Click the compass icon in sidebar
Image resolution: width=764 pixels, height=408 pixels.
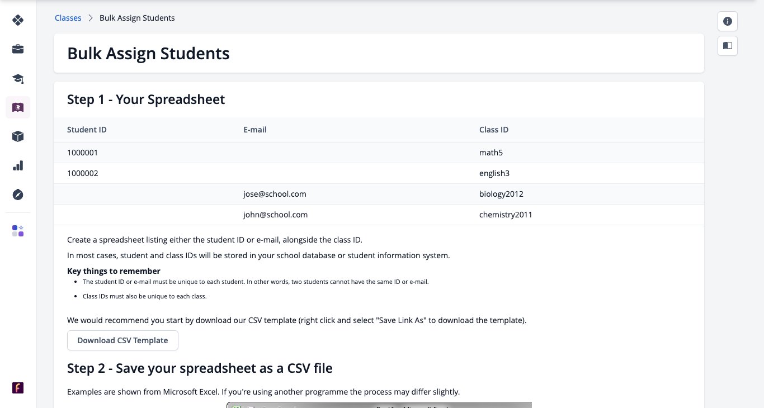[18, 194]
